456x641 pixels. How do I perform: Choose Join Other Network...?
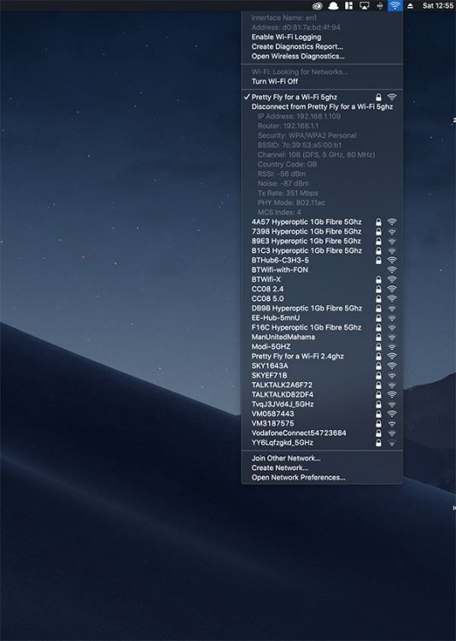[x=322, y=458]
